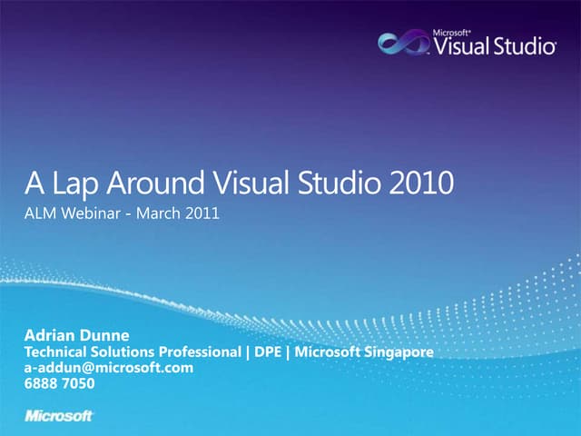Select the "DPE" text in job line
Image resolution: width=581 pixels, height=436 pixels.
point(266,352)
